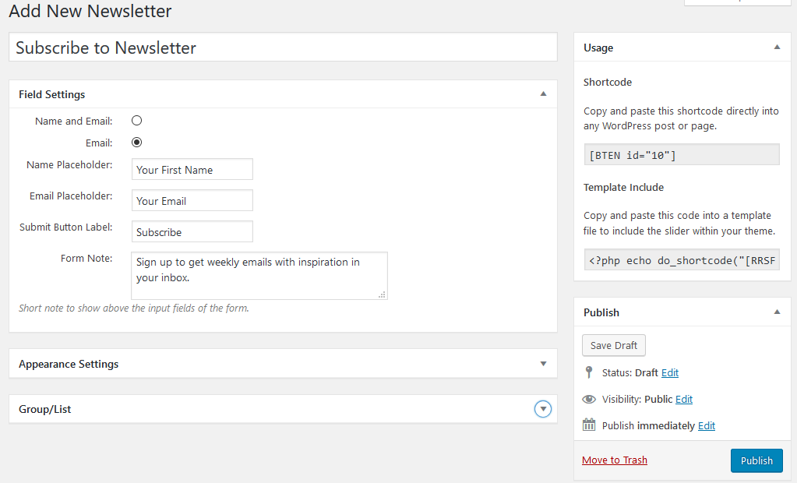Click the publish calendar icon
Image resolution: width=797 pixels, height=483 pixels.
[589, 425]
